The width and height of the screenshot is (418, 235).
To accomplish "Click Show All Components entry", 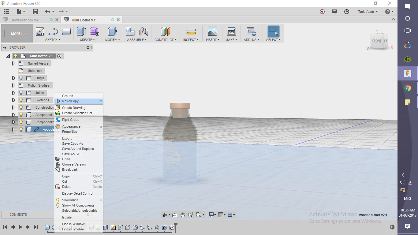I will [79, 205].
